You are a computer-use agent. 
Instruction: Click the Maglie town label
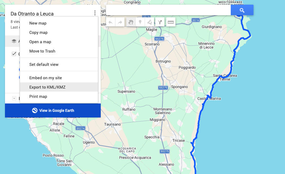tap(152, 30)
